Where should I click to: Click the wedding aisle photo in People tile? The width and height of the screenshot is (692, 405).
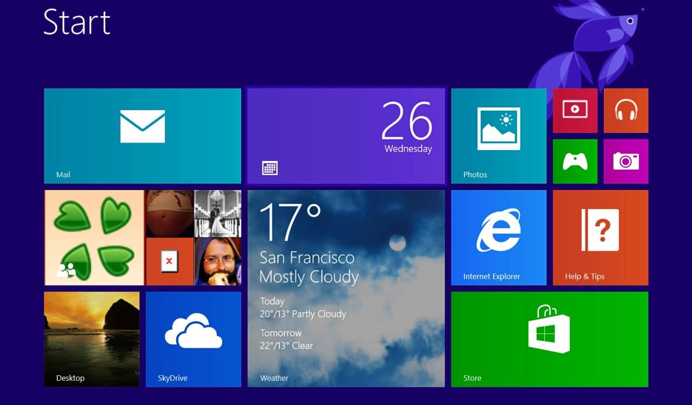[x=218, y=213]
